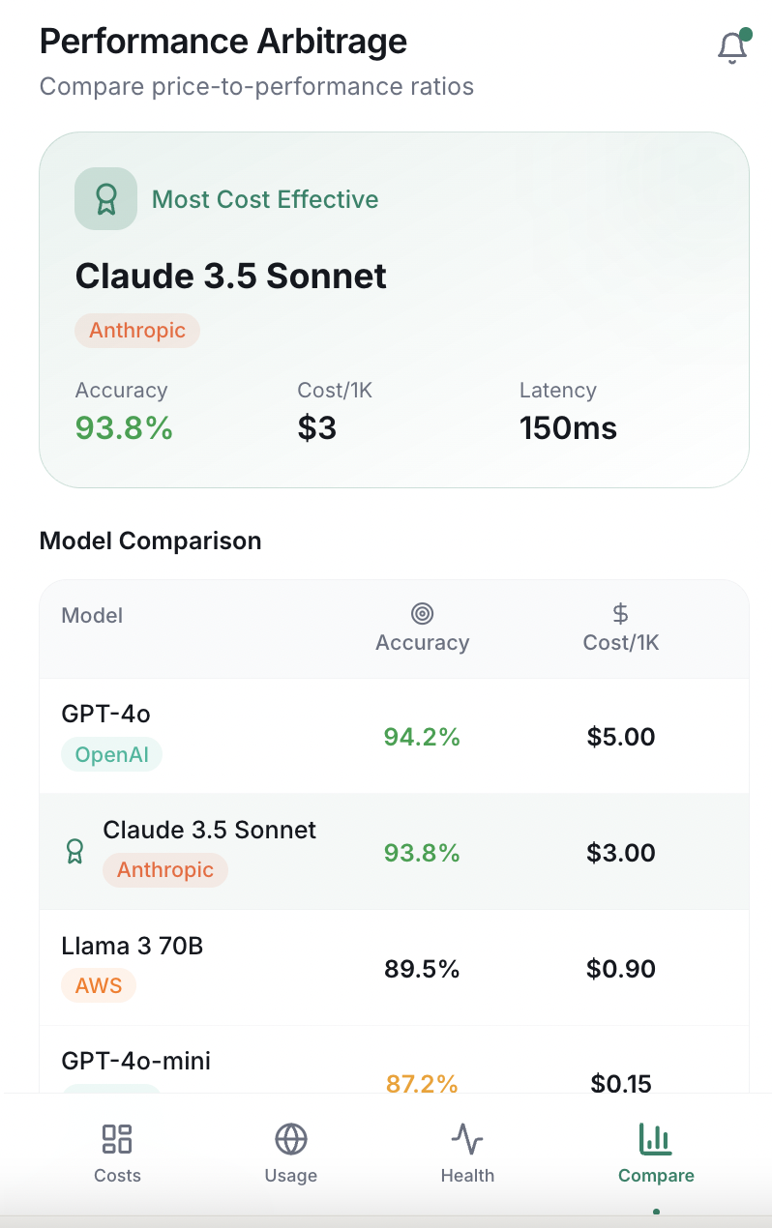This screenshot has width=772, height=1228.
Task: Switch to the Compare tab
Action: [x=656, y=1152]
